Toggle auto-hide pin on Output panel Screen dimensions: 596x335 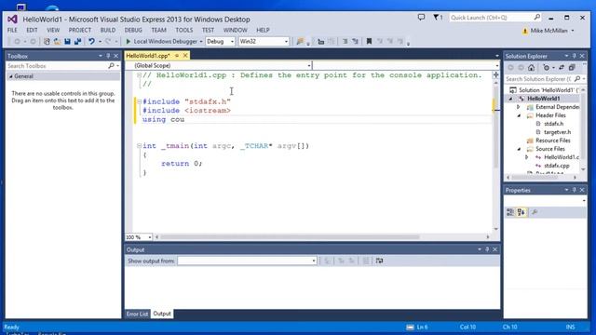coord(487,249)
